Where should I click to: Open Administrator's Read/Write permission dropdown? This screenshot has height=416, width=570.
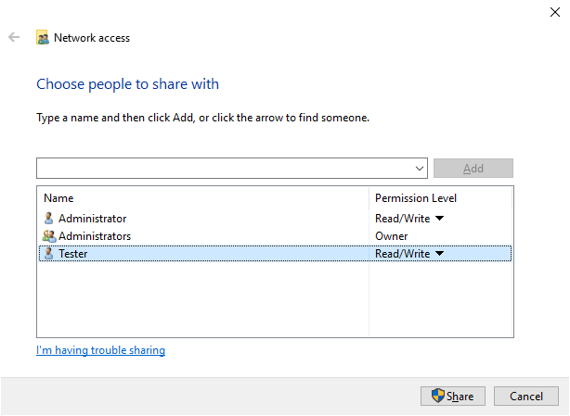click(x=439, y=219)
